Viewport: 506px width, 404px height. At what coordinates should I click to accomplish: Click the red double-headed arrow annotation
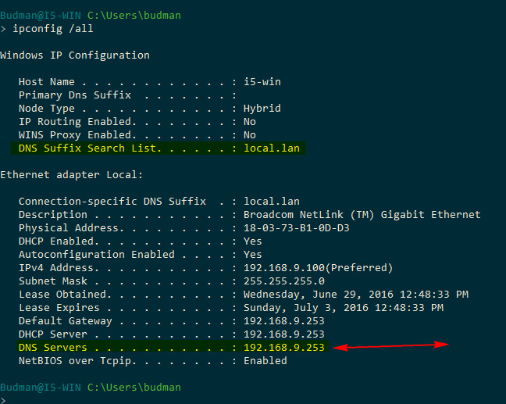[x=390, y=346]
